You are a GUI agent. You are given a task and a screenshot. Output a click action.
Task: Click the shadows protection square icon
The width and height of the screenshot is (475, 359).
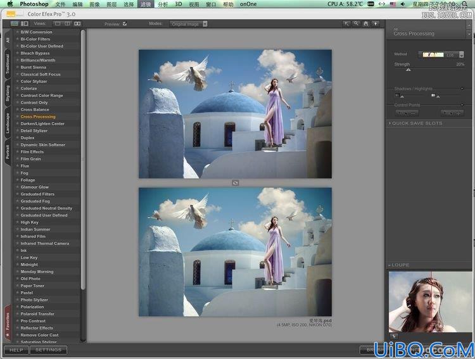coord(397,95)
